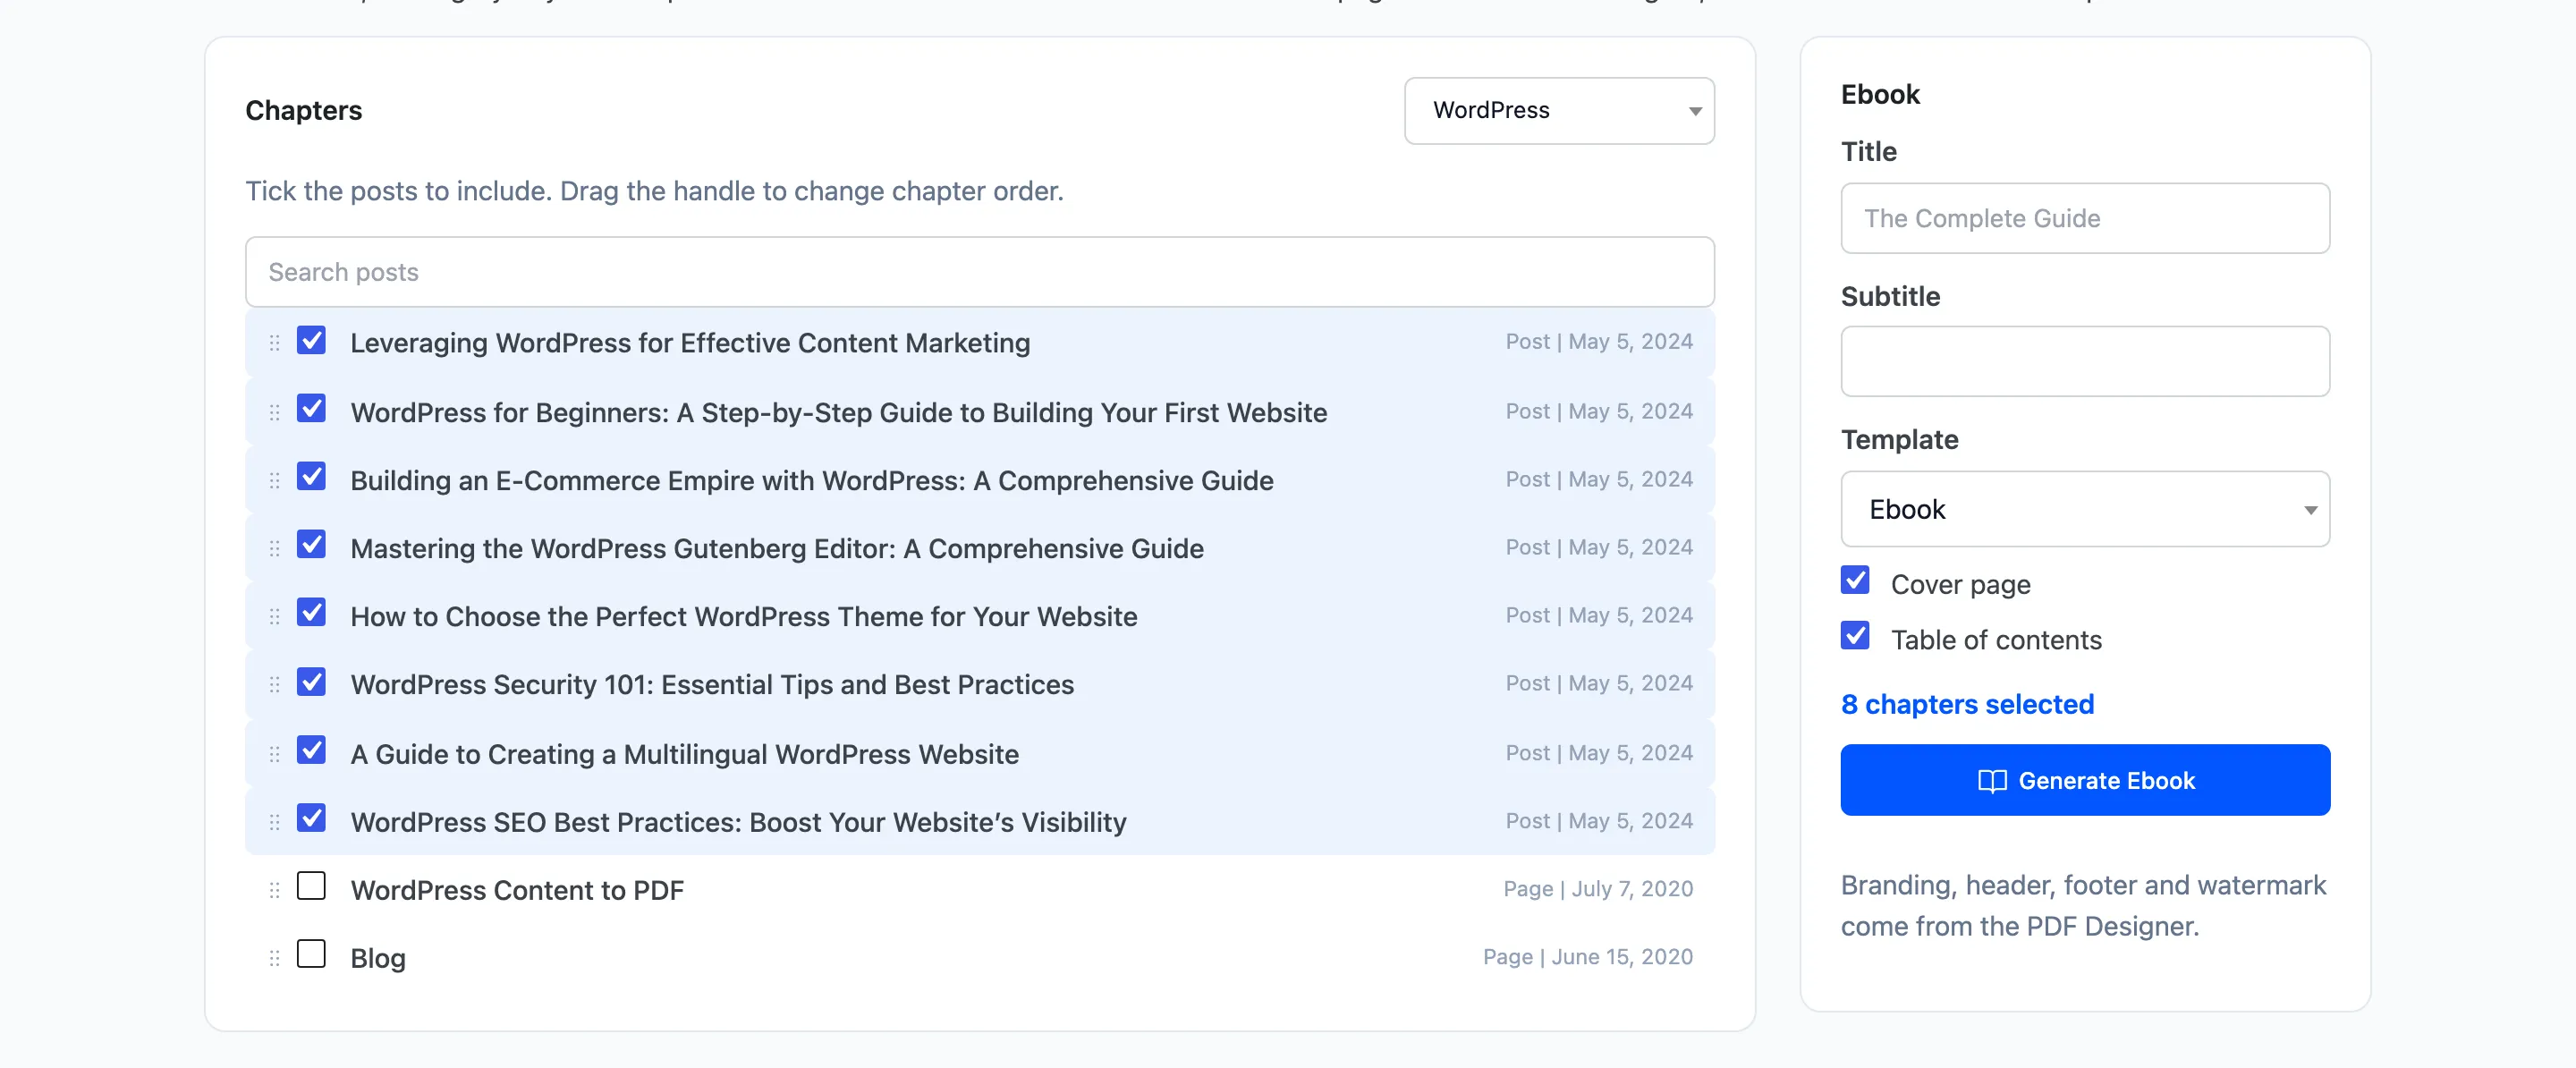Click drag handle for Gutenberg Editor post
The image size is (2576, 1068).
(274, 548)
